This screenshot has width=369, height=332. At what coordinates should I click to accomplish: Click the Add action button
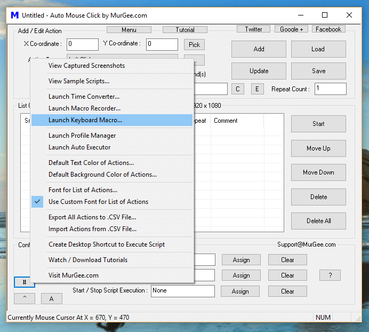(x=259, y=49)
